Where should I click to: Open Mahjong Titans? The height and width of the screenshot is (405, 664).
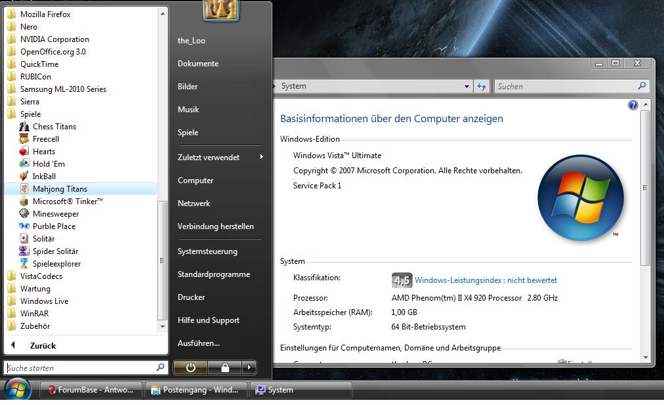(x=81, y=189)
